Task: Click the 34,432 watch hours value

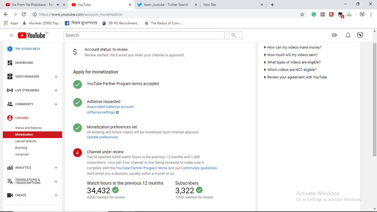Action: tap(99, 190)
